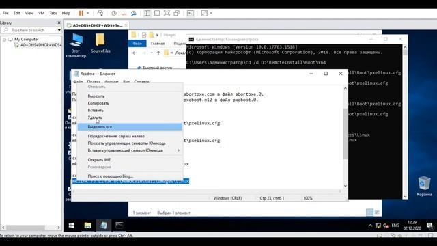Click the Notepad scroll-up arrow
The width and height of the screenshot is (437, 246).
coord(346,88)
